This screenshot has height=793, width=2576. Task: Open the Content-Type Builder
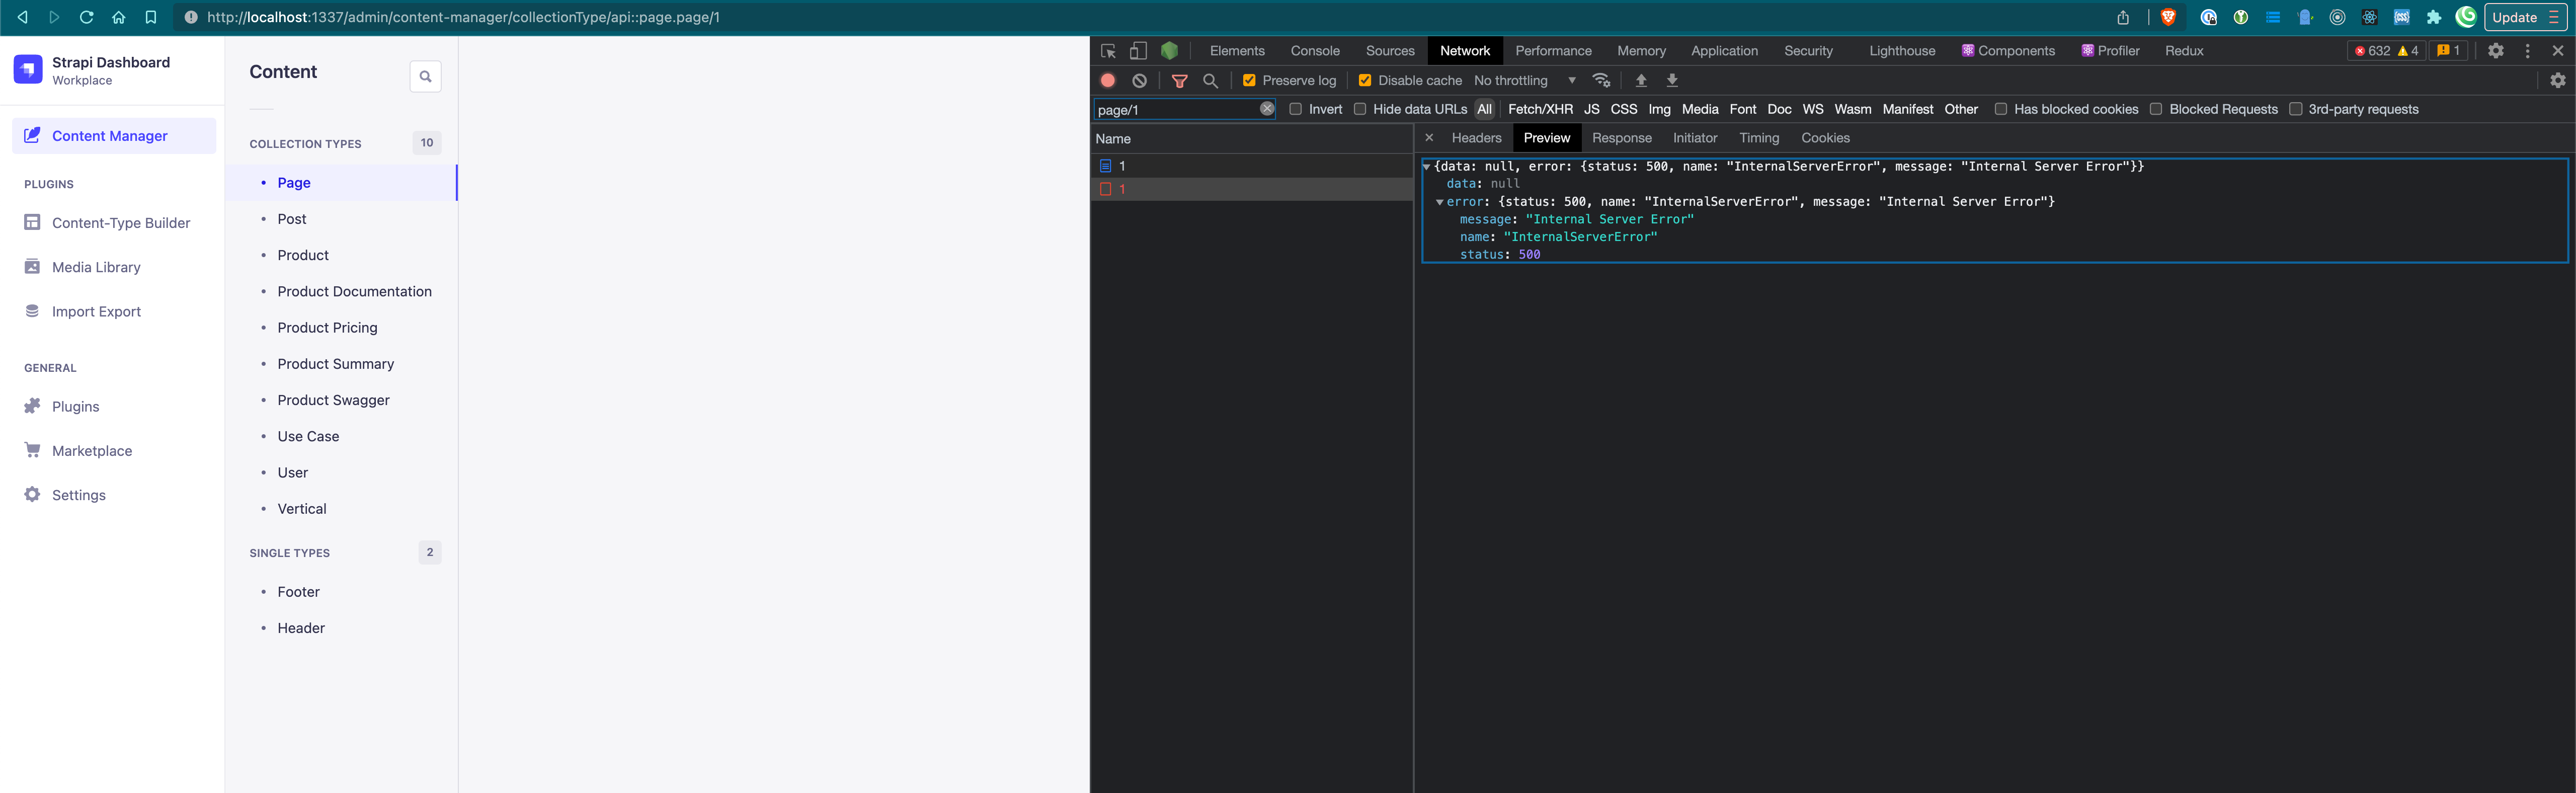click(x=121, y=223)
